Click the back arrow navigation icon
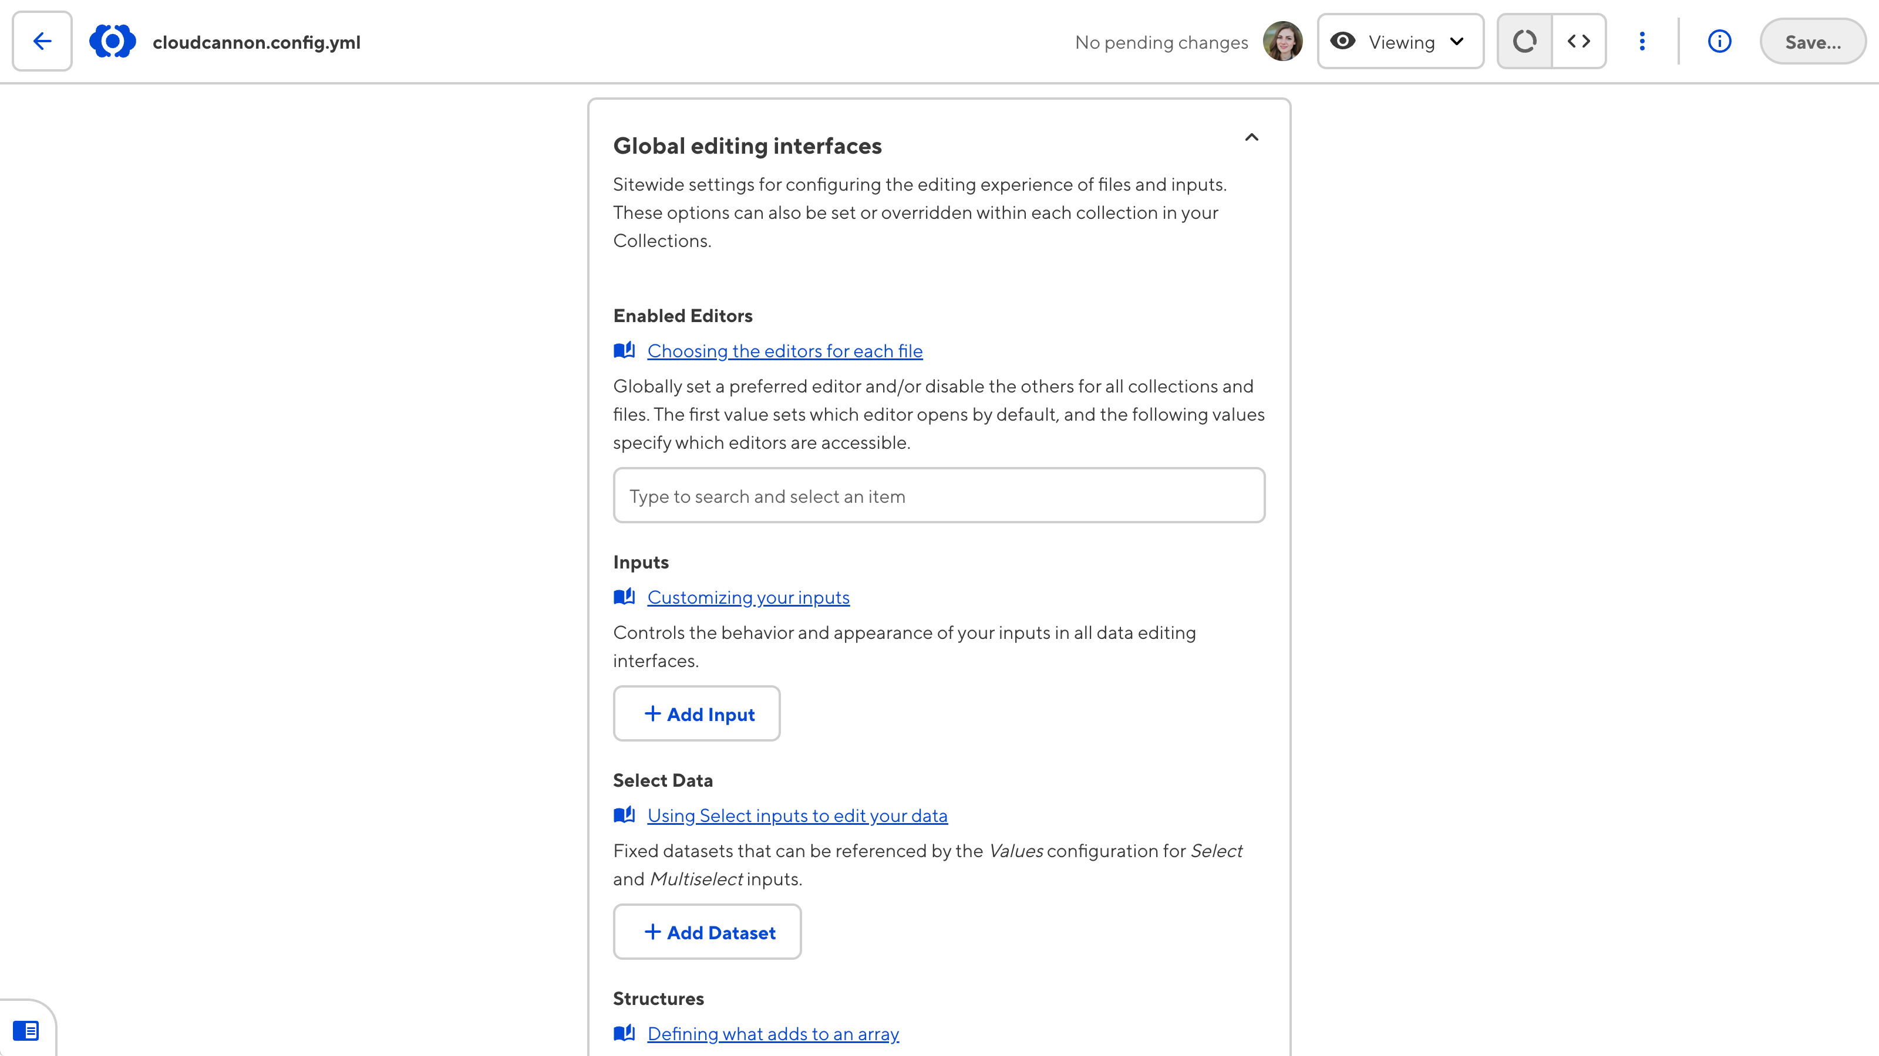This screenshot has height=1056, width=1879. (x=41, y=41)
